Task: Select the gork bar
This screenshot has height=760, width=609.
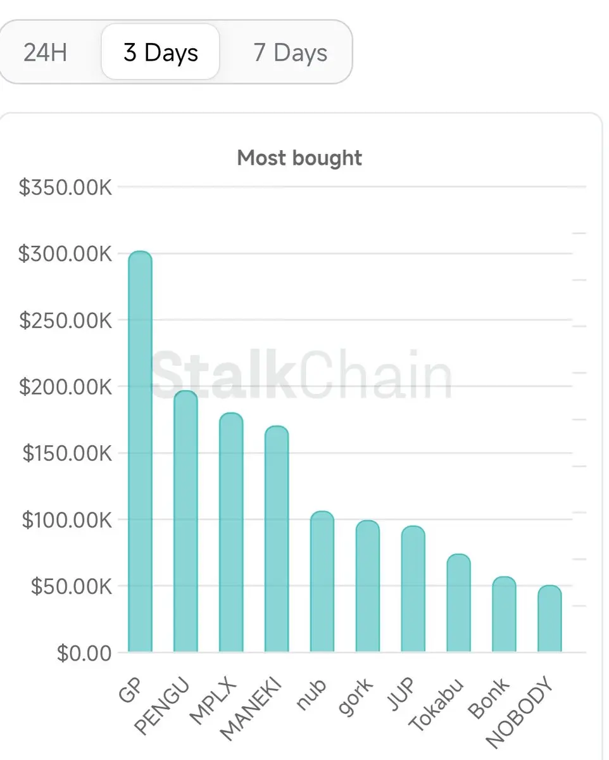Action: tap(368, 586)
